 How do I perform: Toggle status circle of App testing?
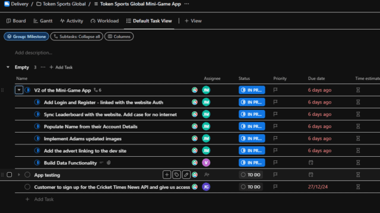(x=27, y=175)
